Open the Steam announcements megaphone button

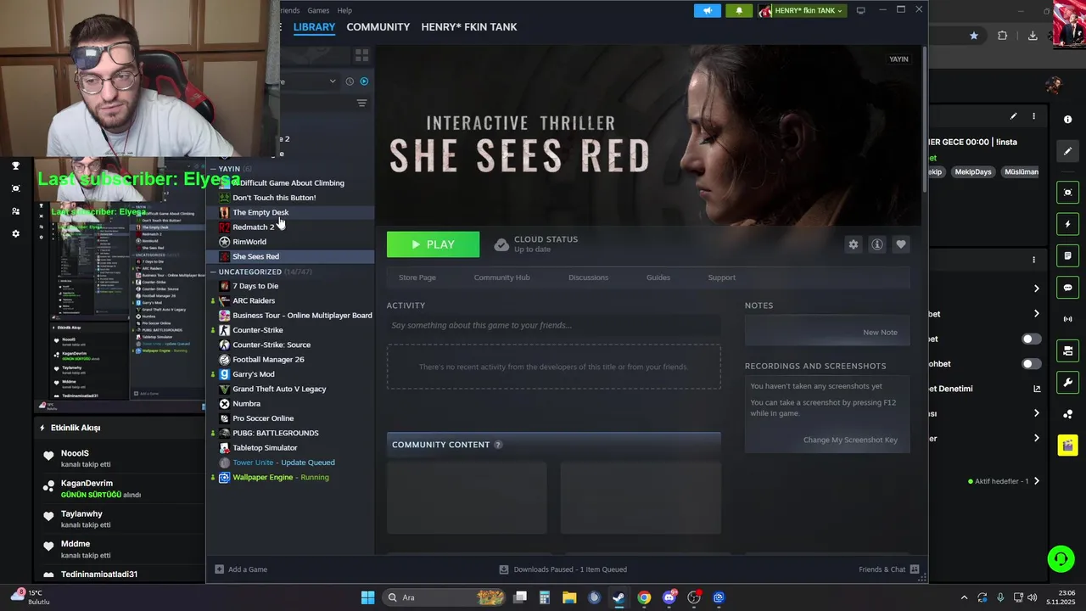click(707, 10)
